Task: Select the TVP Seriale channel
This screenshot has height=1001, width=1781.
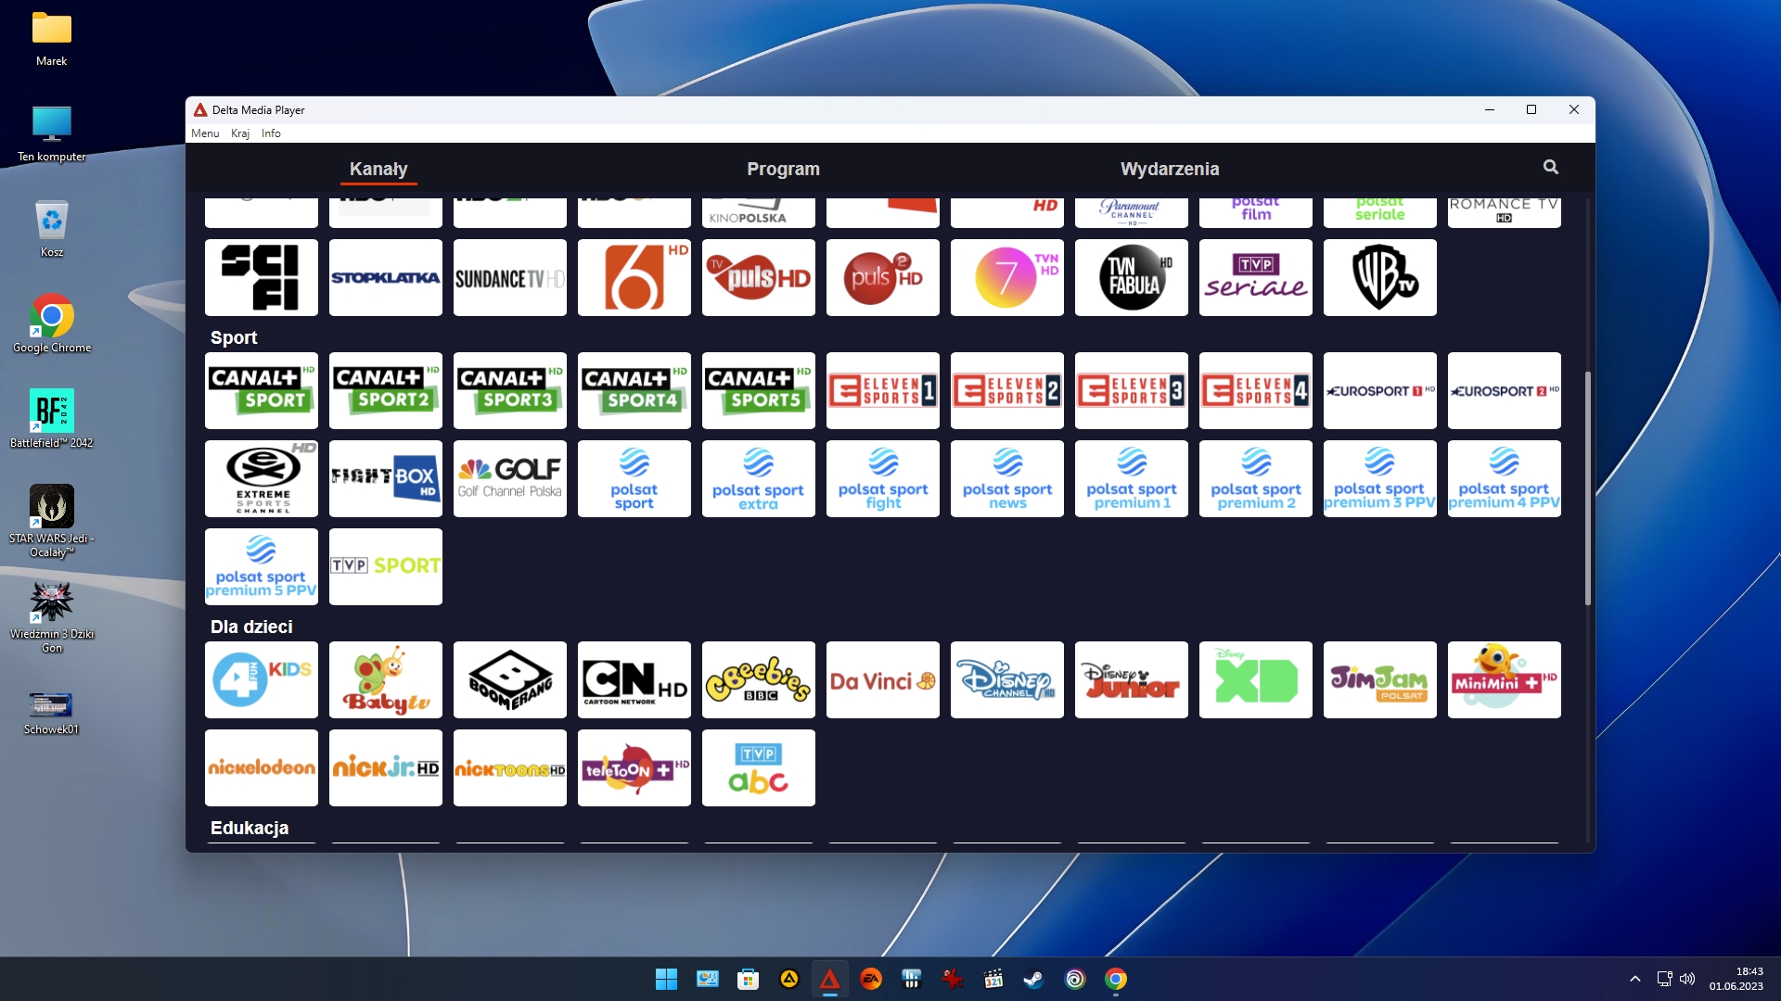Action: pyautogui.click(x=1256, y=278)
